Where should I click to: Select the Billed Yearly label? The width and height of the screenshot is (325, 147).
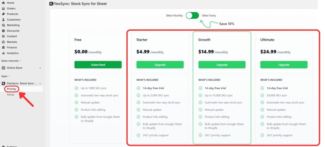pos(209,16)
